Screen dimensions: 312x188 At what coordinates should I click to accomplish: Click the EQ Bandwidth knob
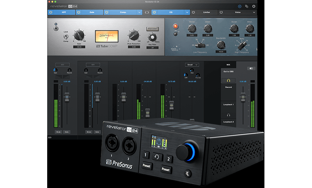(221, 45)
